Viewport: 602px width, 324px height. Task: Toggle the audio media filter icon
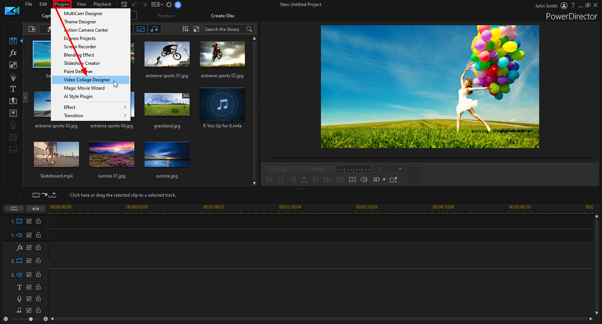pyautogui.click(x=154, y=29)
